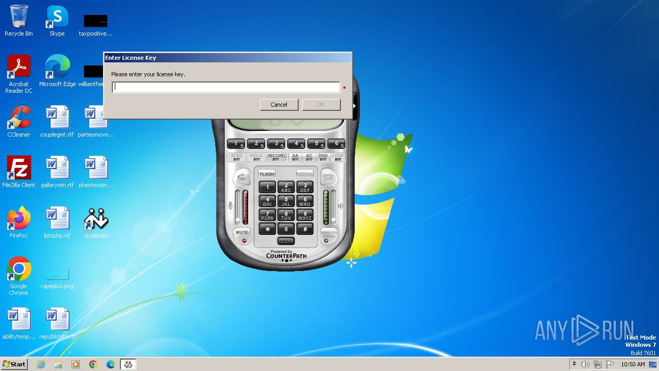Select republicinfo.rtf desktop file
The width and height of the screenshot is (659, 371).
[57, 324]
